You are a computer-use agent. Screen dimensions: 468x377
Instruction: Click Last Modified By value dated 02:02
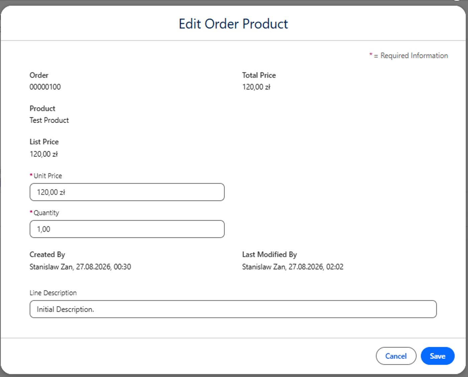tap(293, 267)
